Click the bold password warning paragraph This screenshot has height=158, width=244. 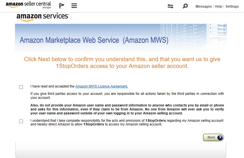point(127,109)
